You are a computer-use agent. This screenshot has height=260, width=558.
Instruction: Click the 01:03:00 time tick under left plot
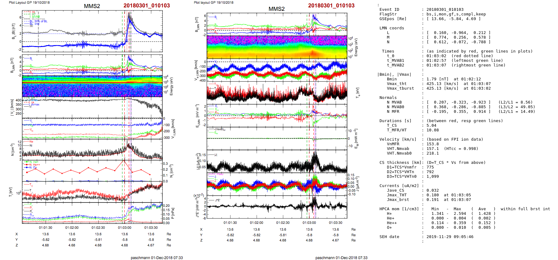pos(124,228)
